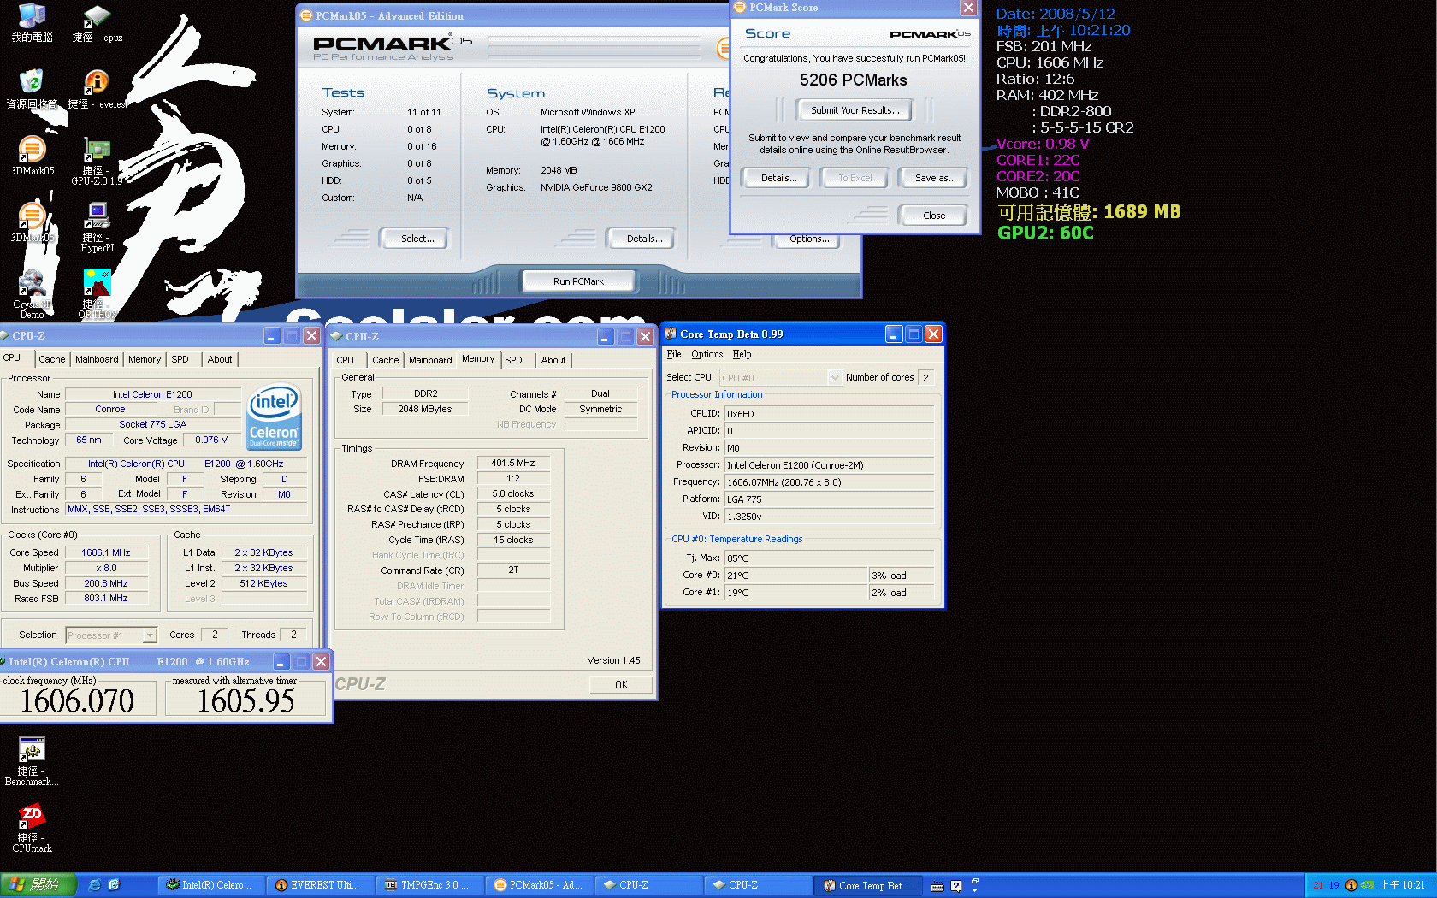Click the Core #0 temperature 21°C field

coord(796,576)
